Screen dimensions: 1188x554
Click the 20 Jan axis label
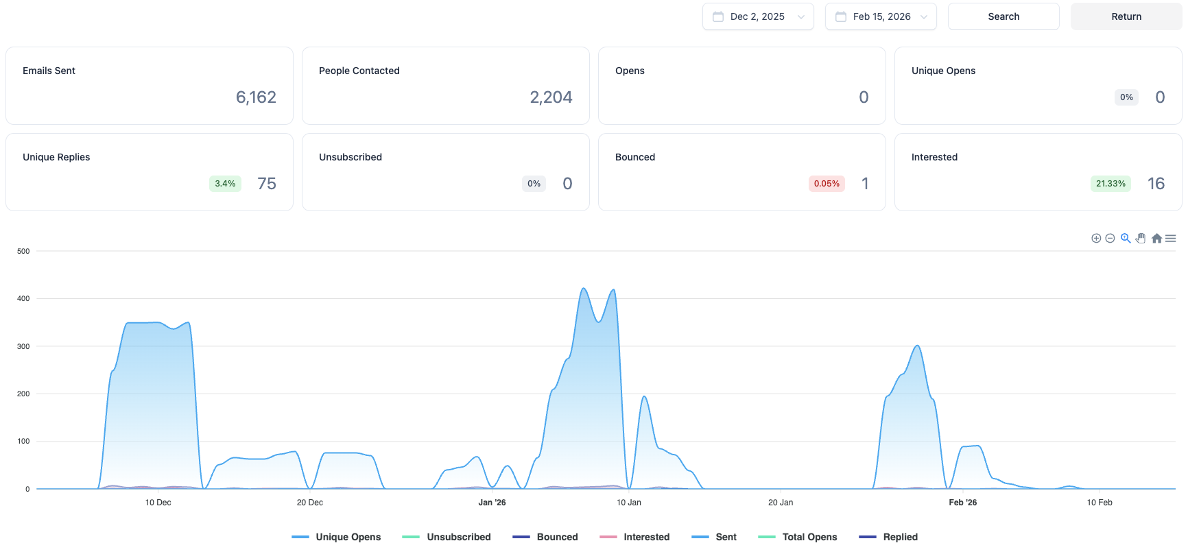781,503
